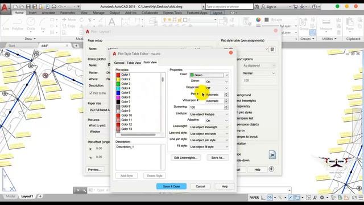Image resolution: width=364 pixels, height=205 pixels.
Task: Toggle the polar tracking status bar icon
Action: coord(270,198)
